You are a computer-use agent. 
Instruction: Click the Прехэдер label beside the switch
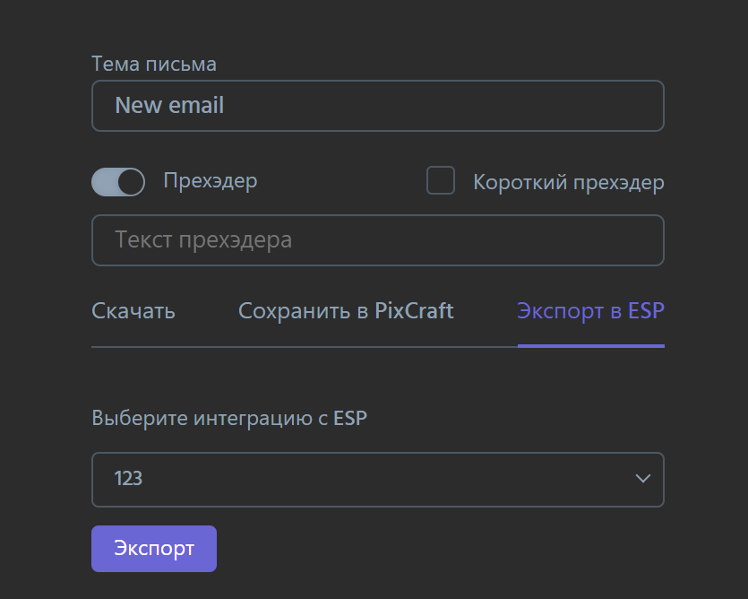[x=211, y=181]
